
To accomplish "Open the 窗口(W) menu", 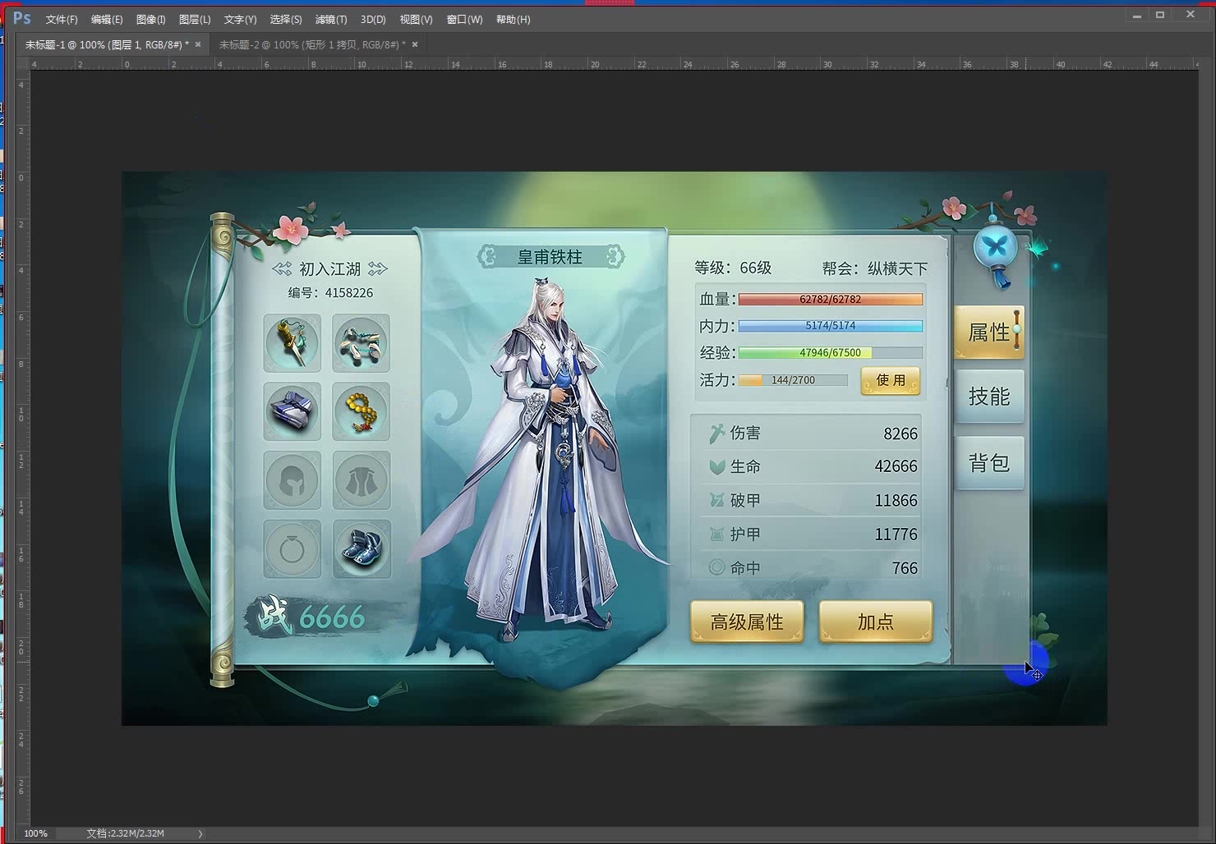I will [x=464, y=19].
